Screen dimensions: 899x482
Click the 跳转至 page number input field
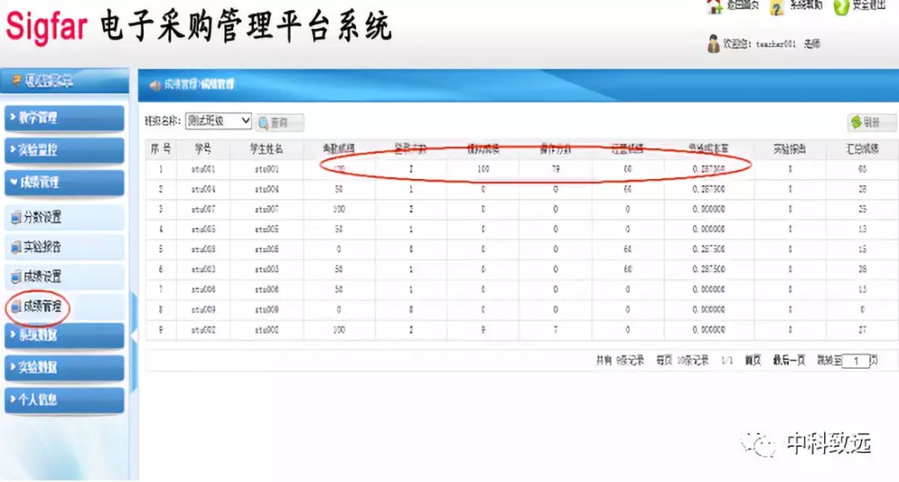click(855, 362)
